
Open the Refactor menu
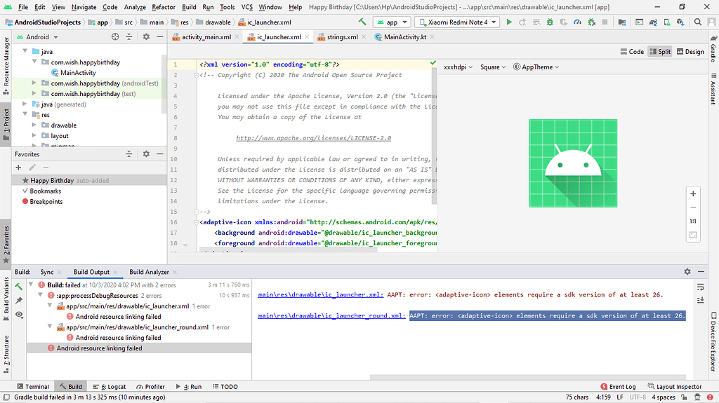pos(164,7)
